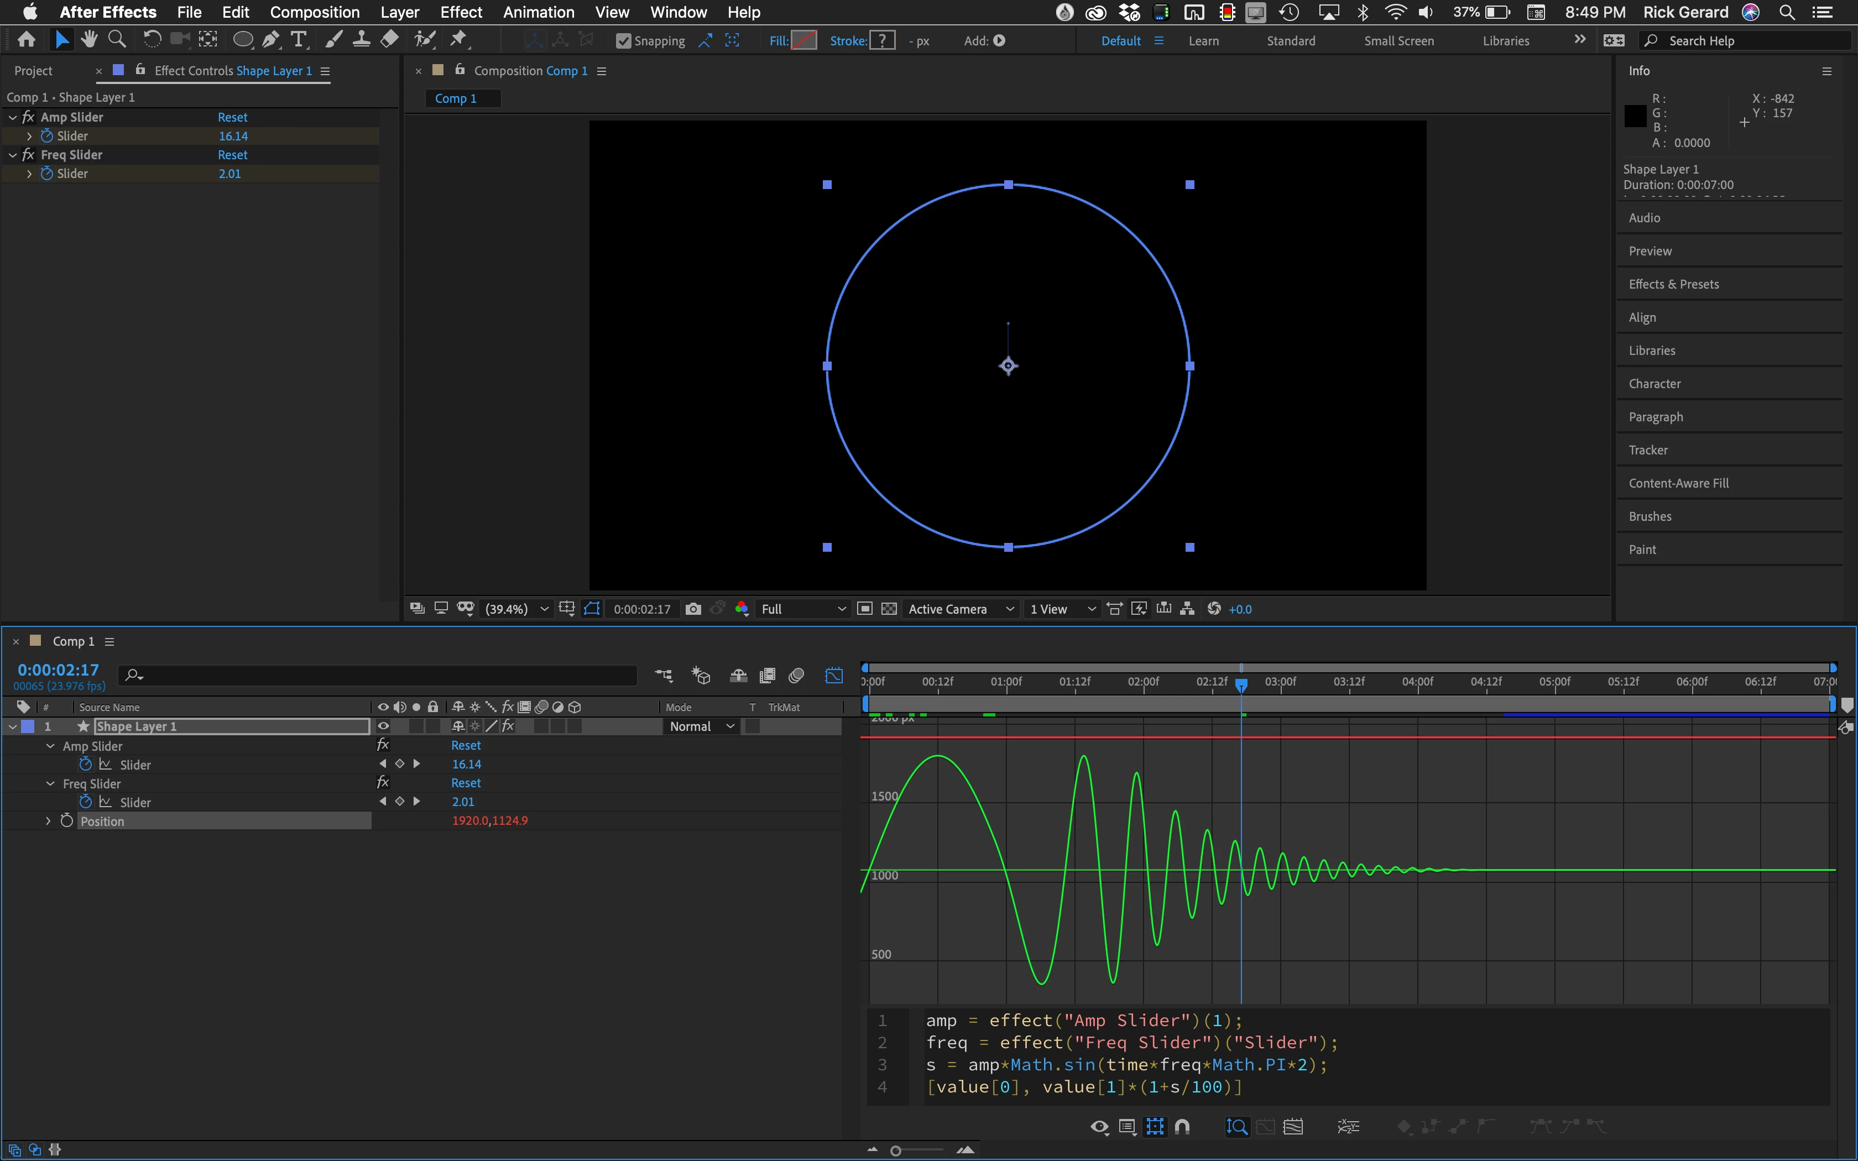Select the Pen tool in toolbar
The image size is (1858, 1161).
(270, 39)
